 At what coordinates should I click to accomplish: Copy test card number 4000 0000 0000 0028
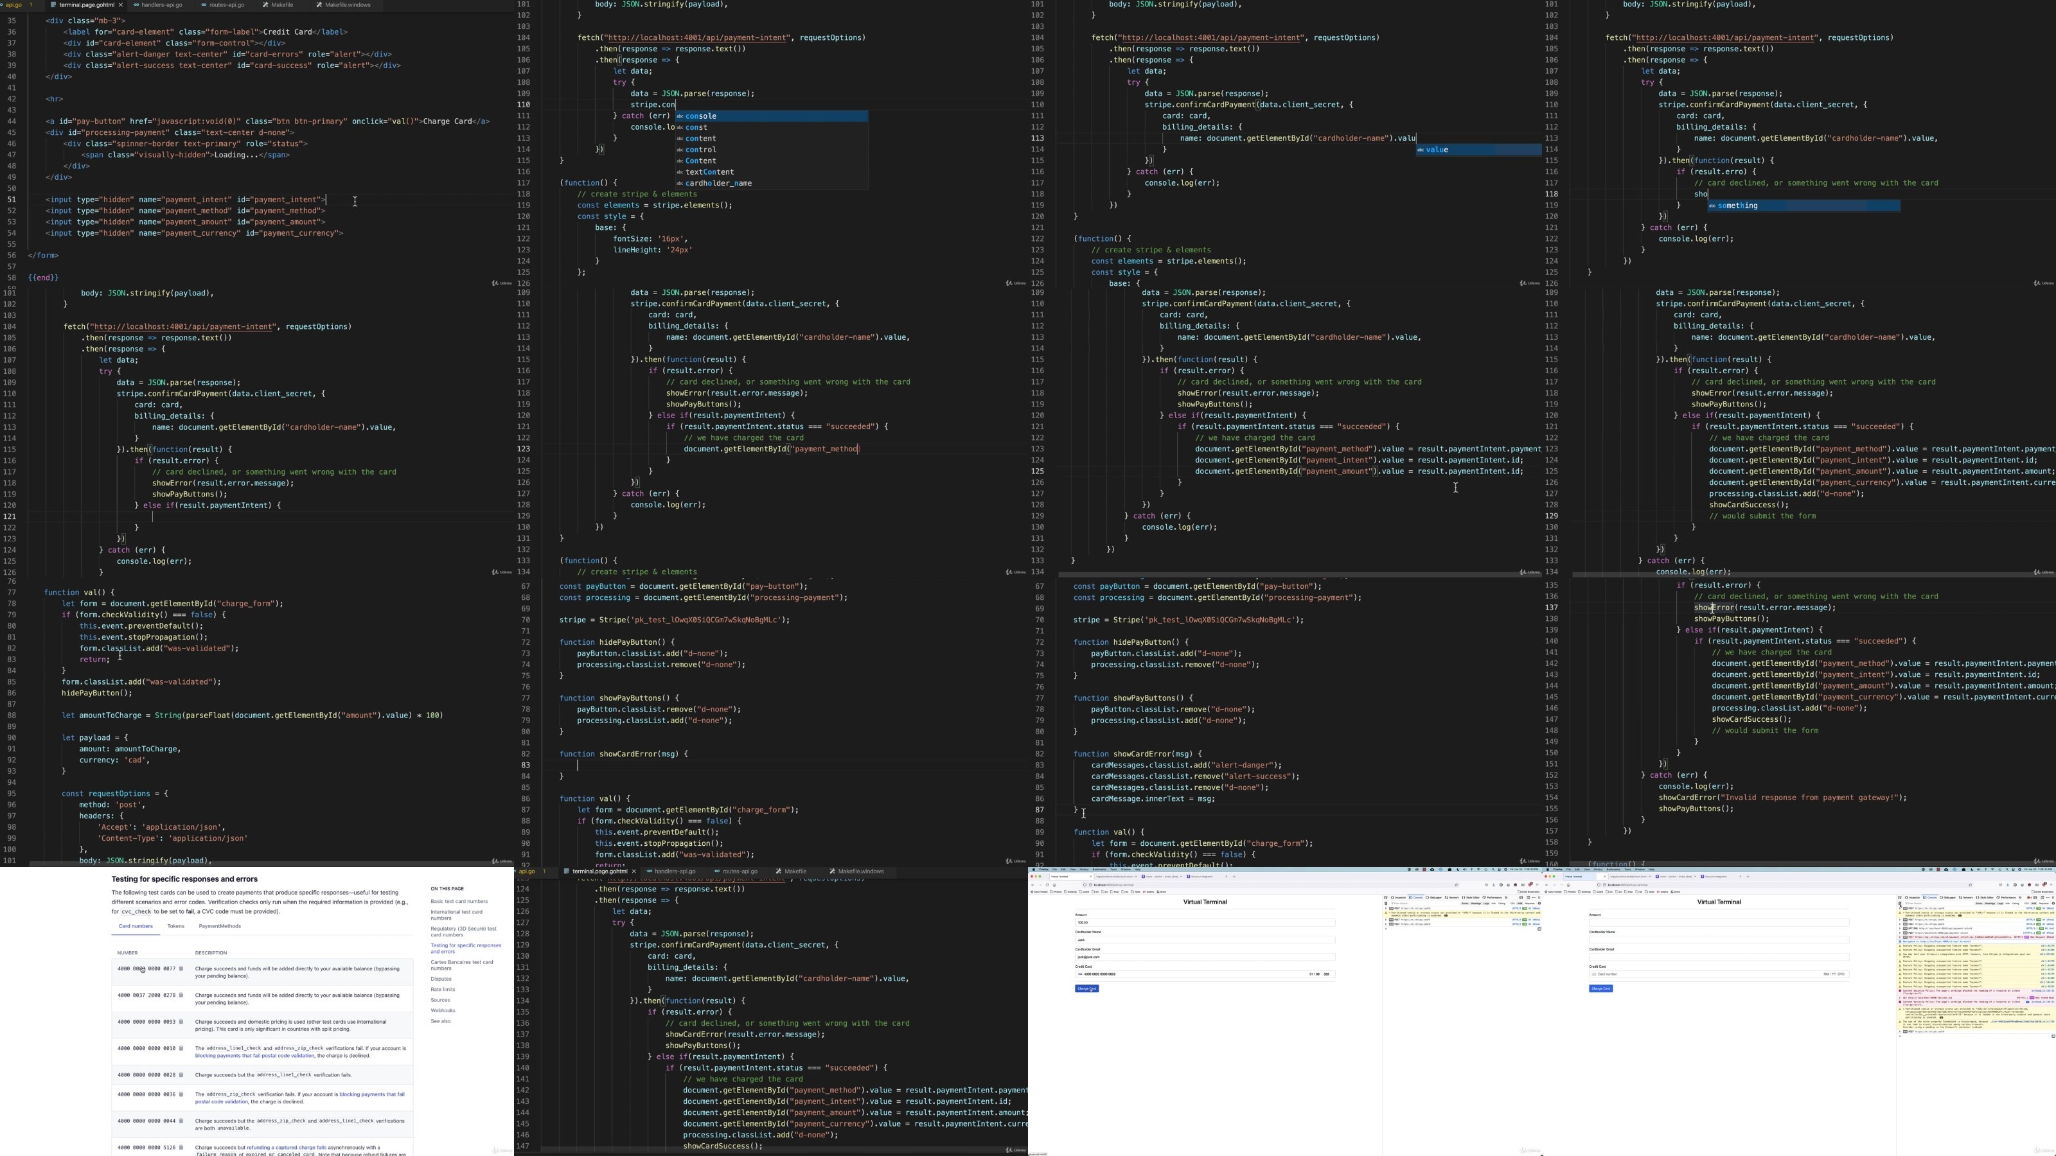coord(181,1074)
